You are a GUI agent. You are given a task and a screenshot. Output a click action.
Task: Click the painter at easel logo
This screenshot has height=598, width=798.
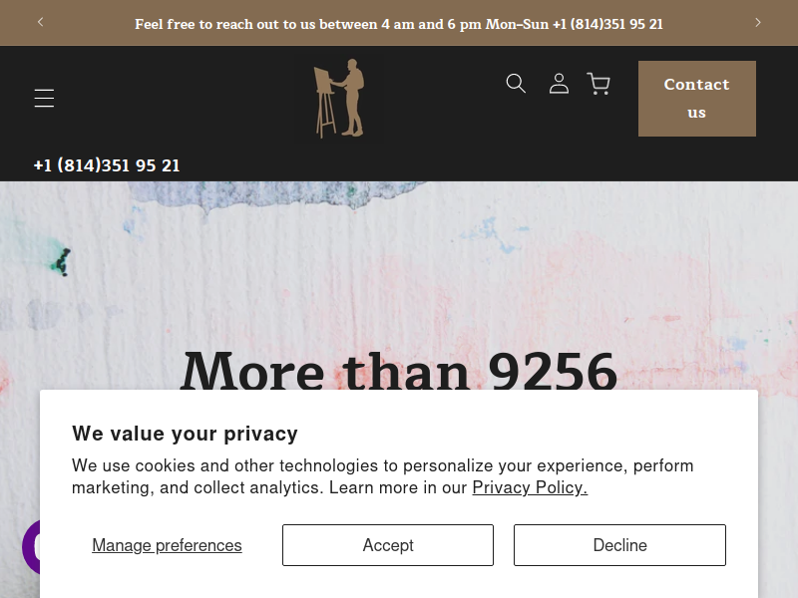pos(339,98)
